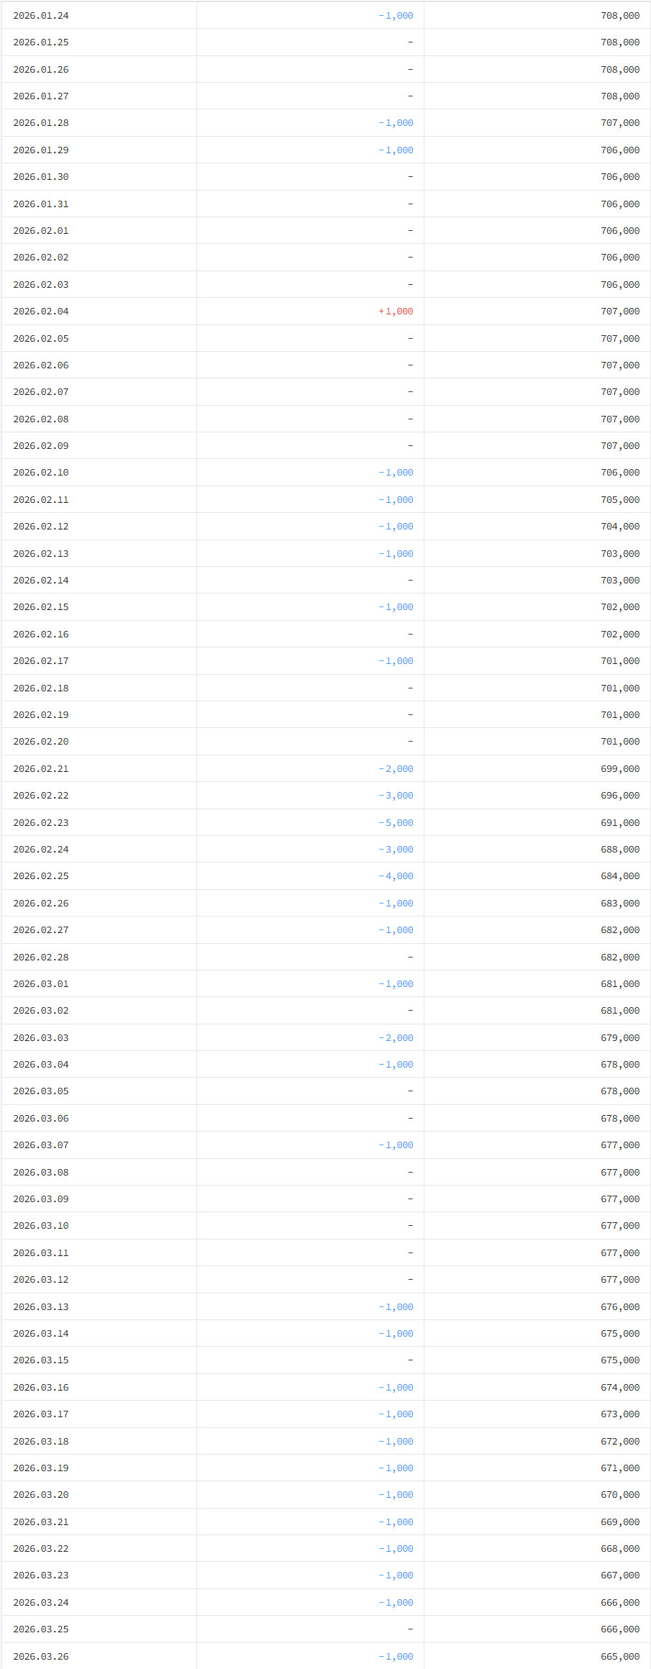Select the 699,000 balance cell

pos(619,769)
